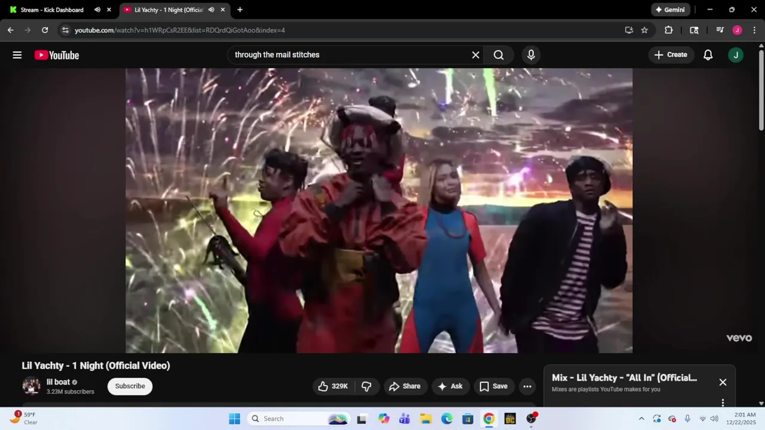Open Microsoft Teams from the taskbar

click(x=405, y=419)
